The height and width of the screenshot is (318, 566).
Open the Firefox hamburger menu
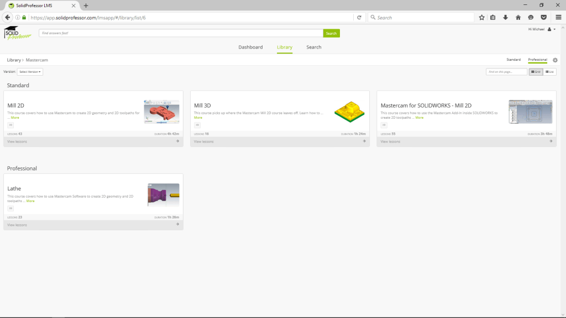point(558,18)
